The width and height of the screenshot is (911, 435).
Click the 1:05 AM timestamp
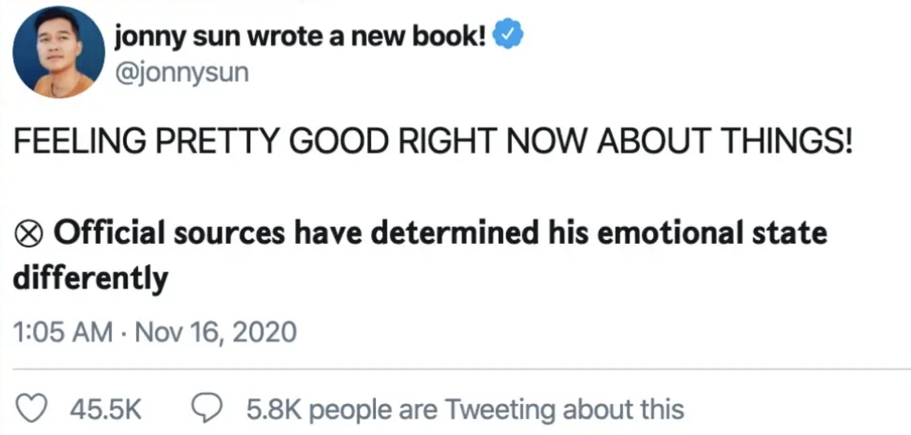click(62, 332)
